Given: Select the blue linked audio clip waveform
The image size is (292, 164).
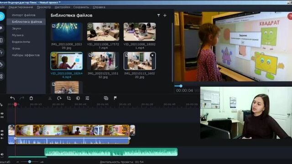Looking at the screenshot, I should (x=73, y=140).
